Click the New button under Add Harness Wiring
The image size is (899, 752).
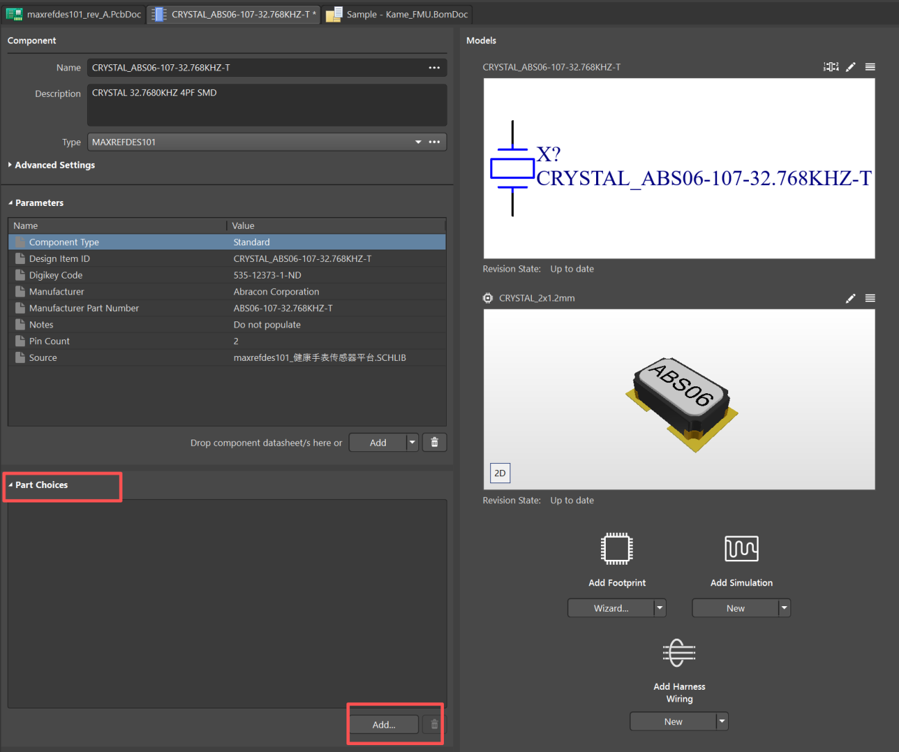[x=674, y=722]
